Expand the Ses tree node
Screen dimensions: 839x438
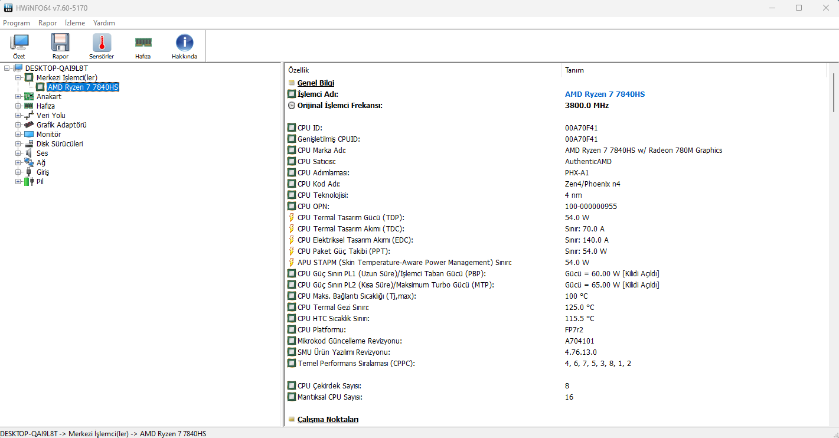click(18, 153)
